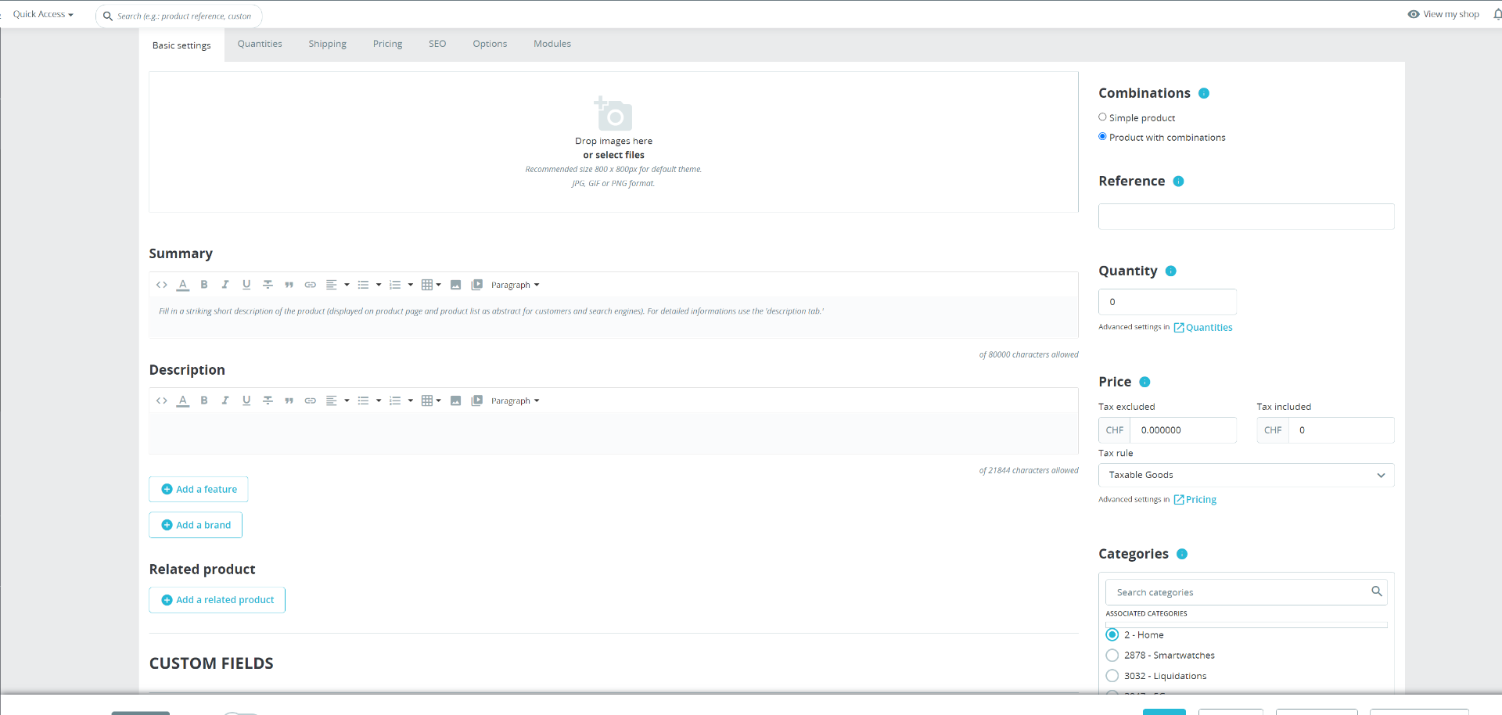The width and height of the screenshot is (1502, 715).
Task: Open text color in Description toolbar
Action: tap(183, 401)
